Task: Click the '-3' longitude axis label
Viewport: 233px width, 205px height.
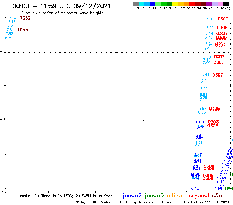Action: (x=185, y=192)
